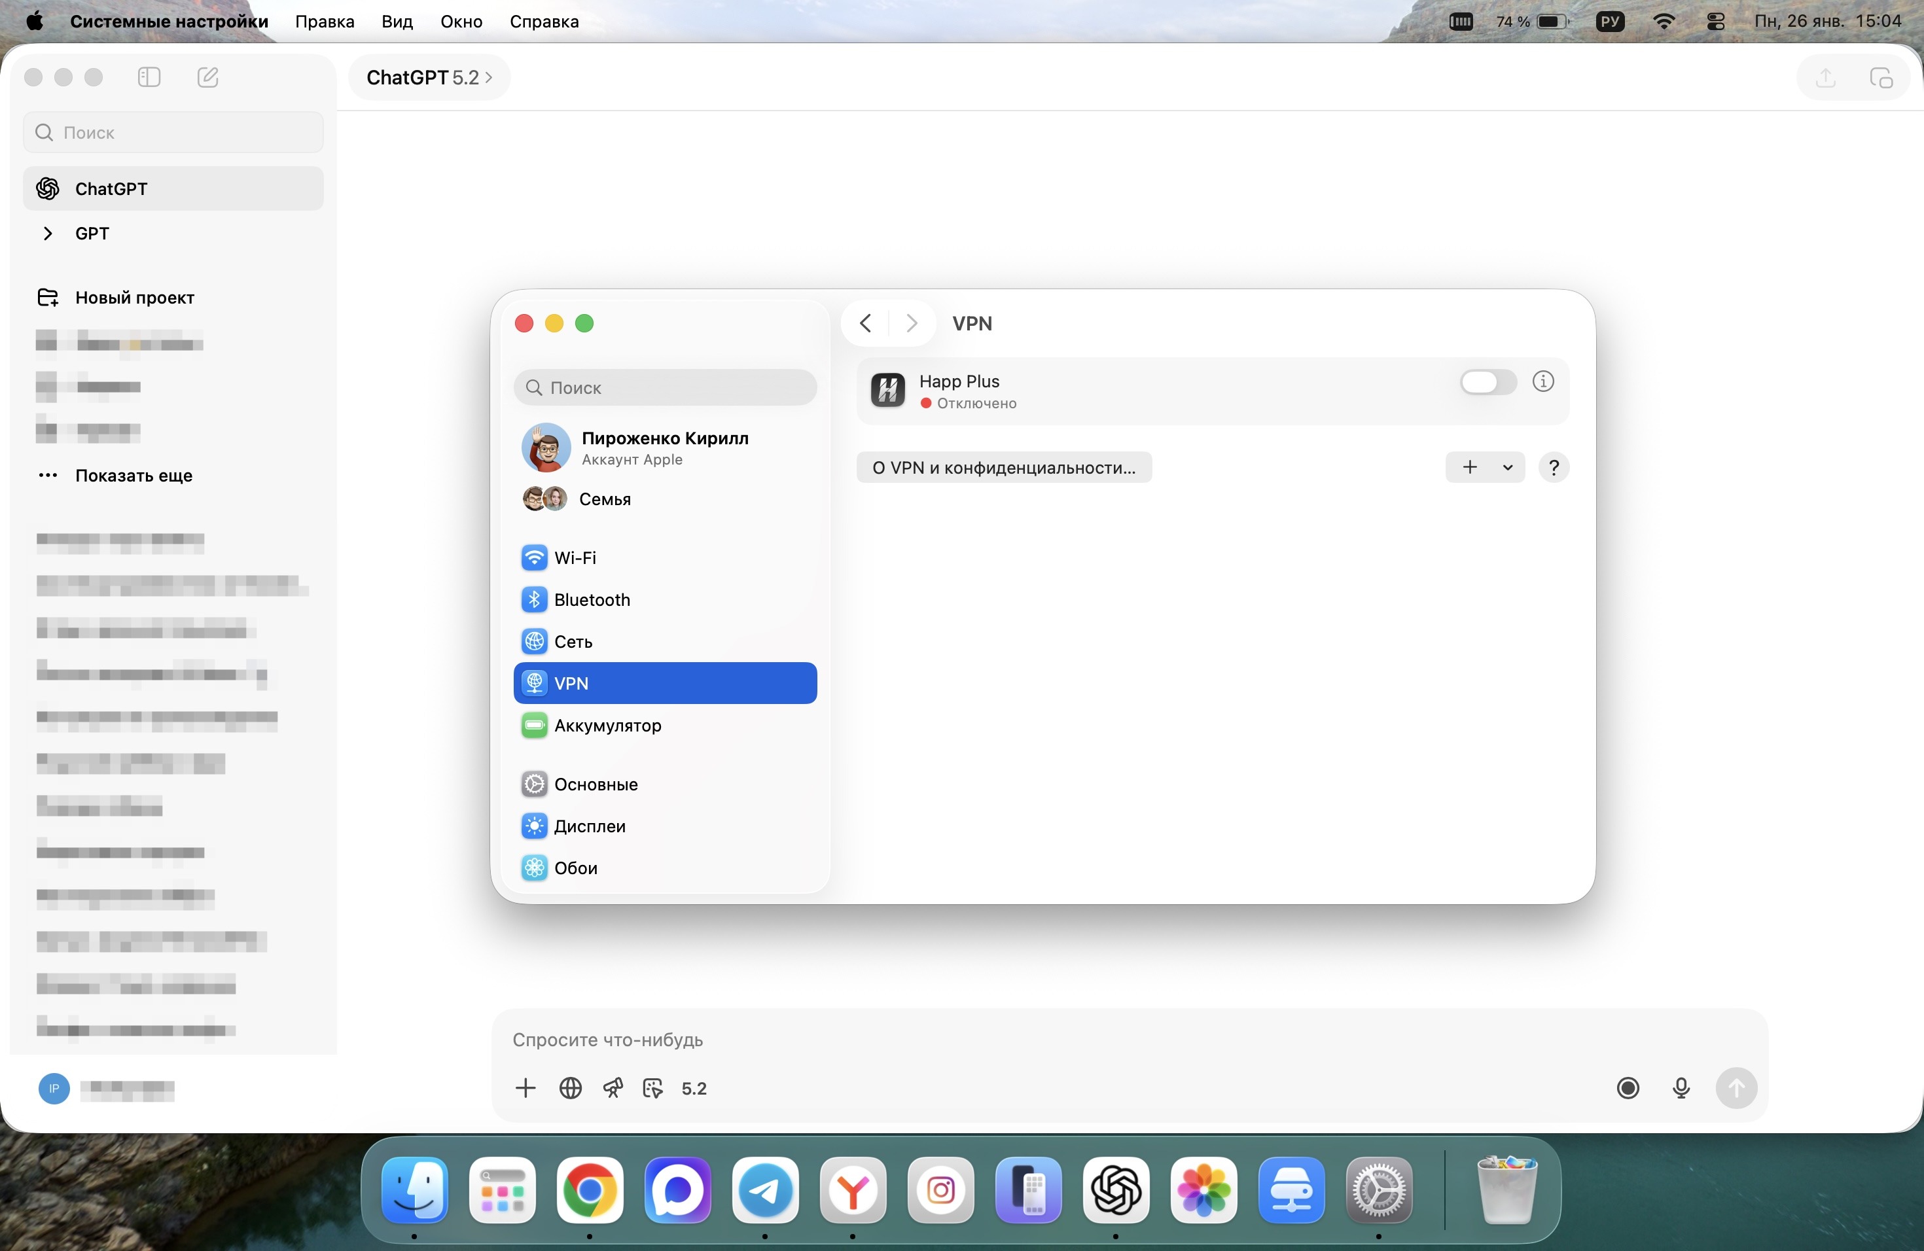1924x1251 pixels.
Task: Click the System Settings search field
Action: (664, 387)
